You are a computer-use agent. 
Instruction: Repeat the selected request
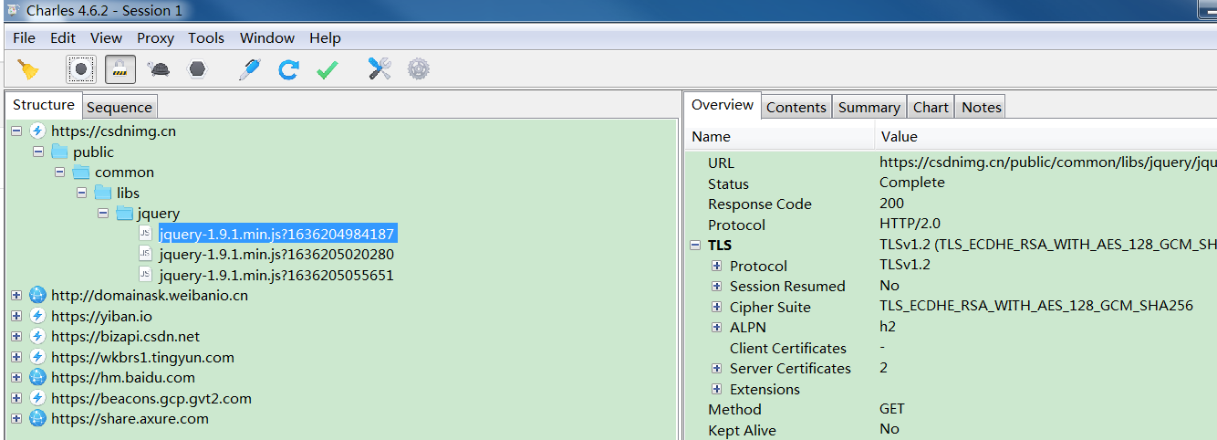coord(288,69)
